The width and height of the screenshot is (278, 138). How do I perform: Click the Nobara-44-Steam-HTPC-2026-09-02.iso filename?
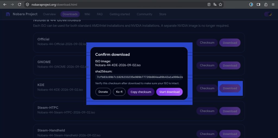(66, 112)
